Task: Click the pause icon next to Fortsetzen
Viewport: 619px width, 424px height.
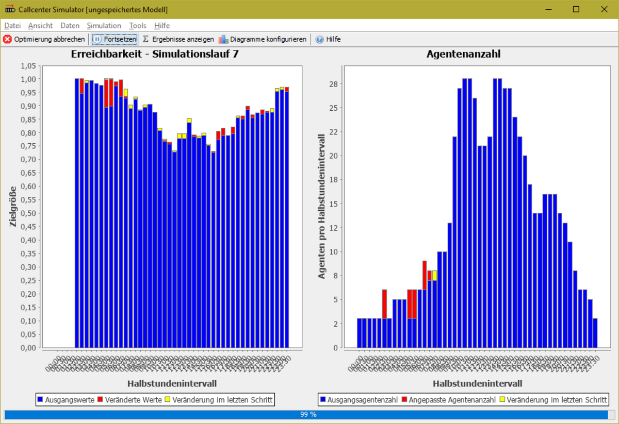Action: (x=97, y=39)
